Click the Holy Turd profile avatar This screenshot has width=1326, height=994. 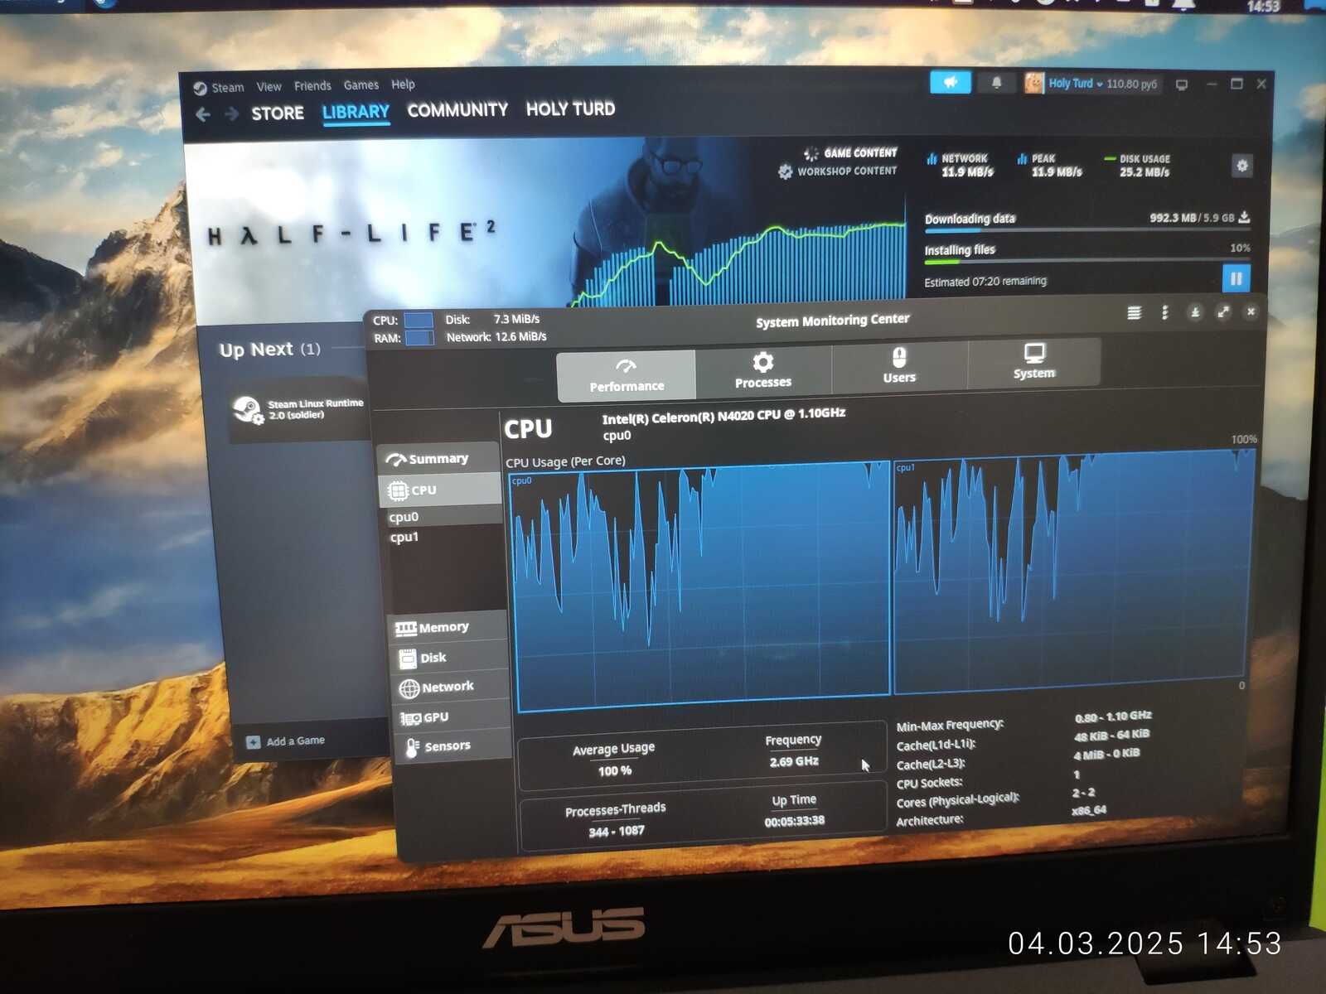[x=1033, y=83]
